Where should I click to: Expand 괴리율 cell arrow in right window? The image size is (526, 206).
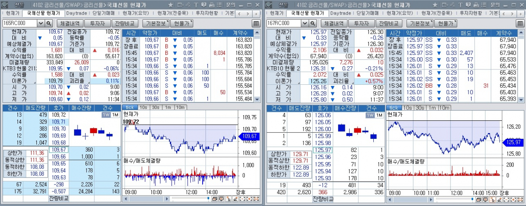tap(353, 83)
